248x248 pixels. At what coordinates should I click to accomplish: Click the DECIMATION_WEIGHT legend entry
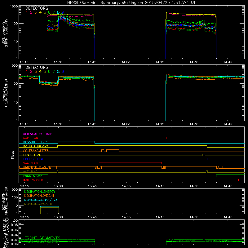[x=39, y=196]
